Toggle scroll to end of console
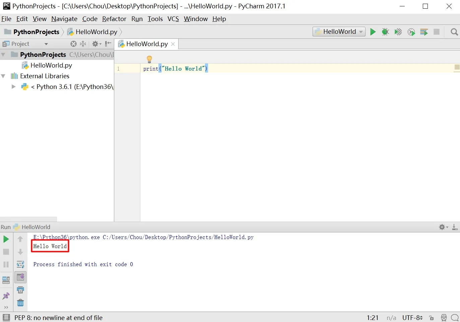This screenshot has height=322, width=460. [20, 277]
